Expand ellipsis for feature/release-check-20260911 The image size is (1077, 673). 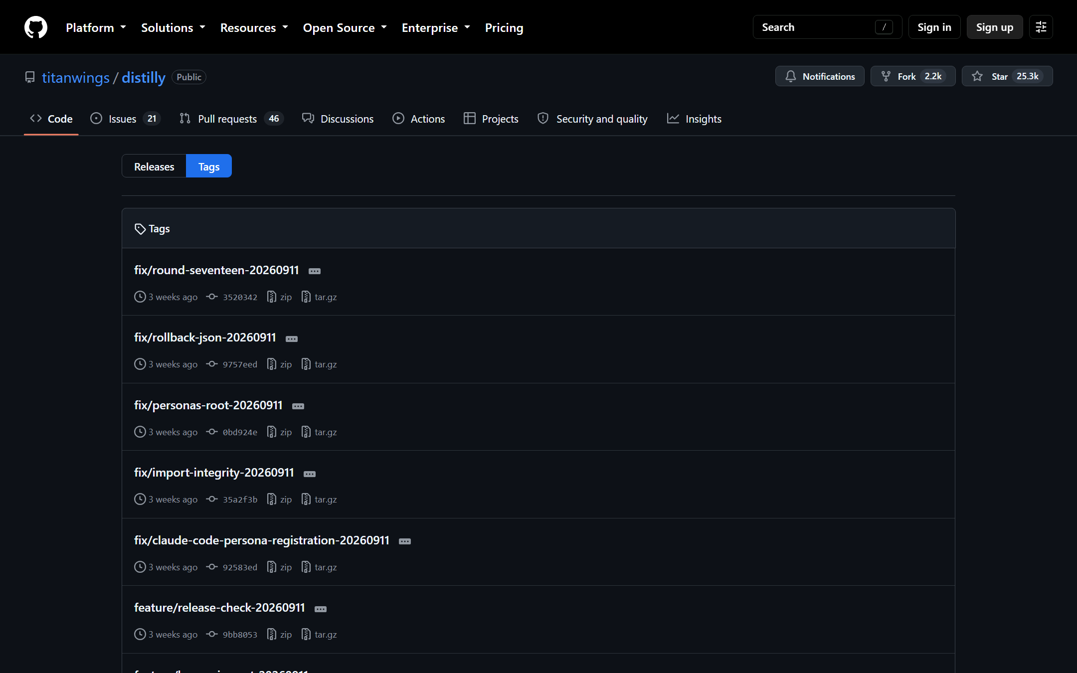[x=321, y=609]
